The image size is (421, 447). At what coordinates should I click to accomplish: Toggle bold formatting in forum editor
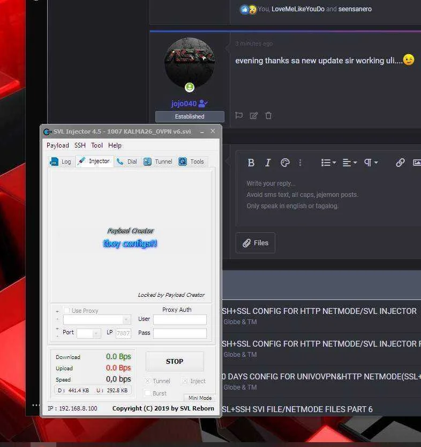click(x=251, y=163)
